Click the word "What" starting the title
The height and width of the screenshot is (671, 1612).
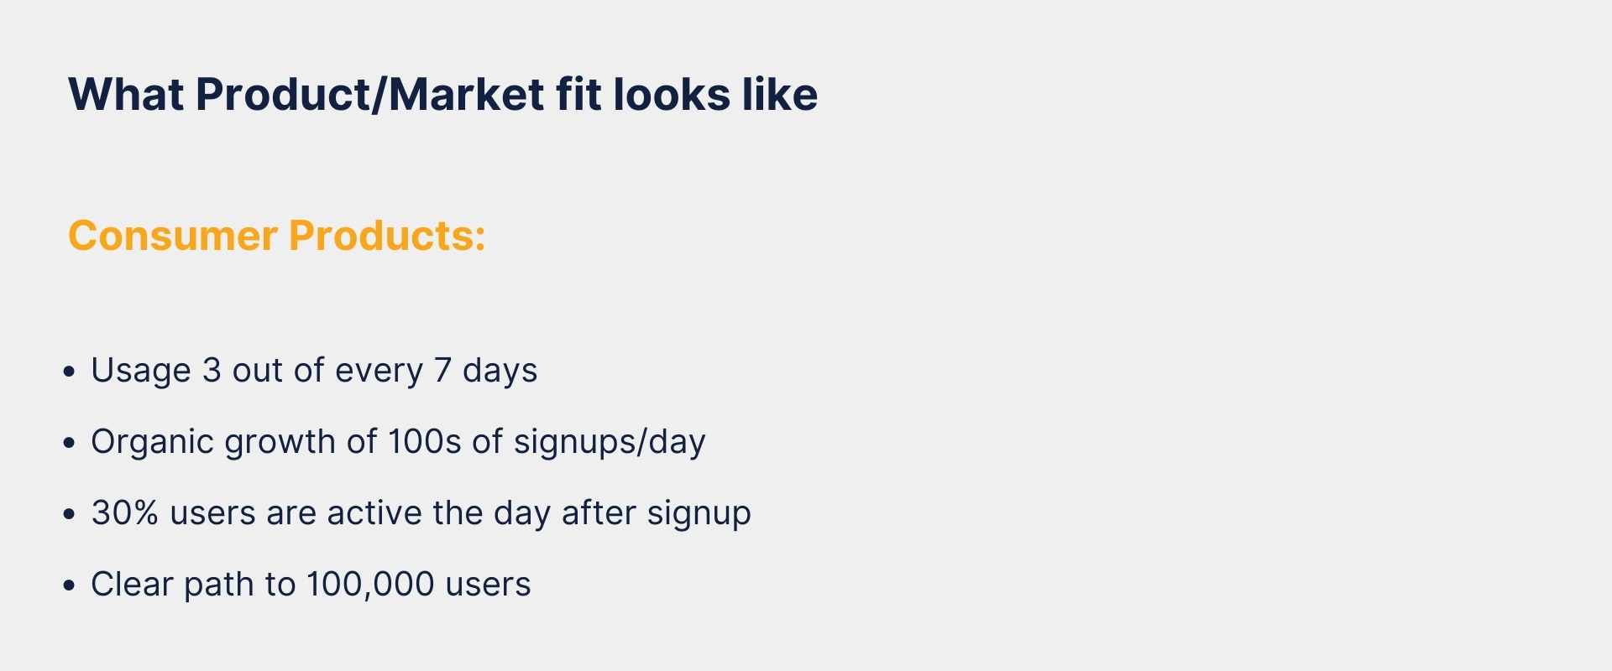[x=126, y=95]
